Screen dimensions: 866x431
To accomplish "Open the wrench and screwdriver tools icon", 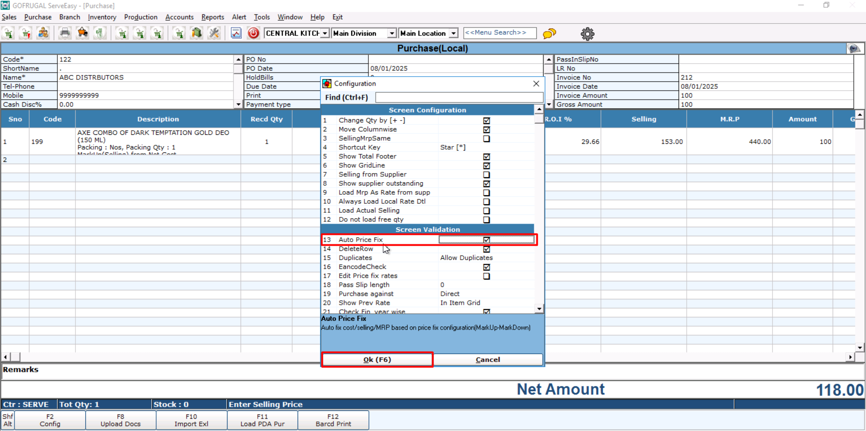I will click(x=214, y=33).
